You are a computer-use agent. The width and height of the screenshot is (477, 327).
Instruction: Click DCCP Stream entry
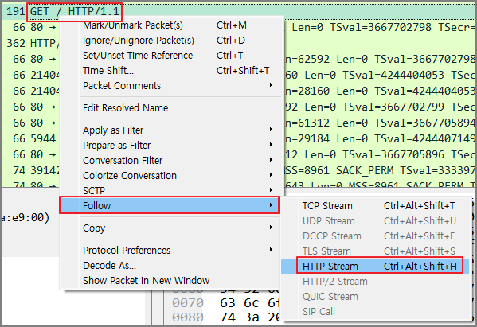click(x=376, y=236)
